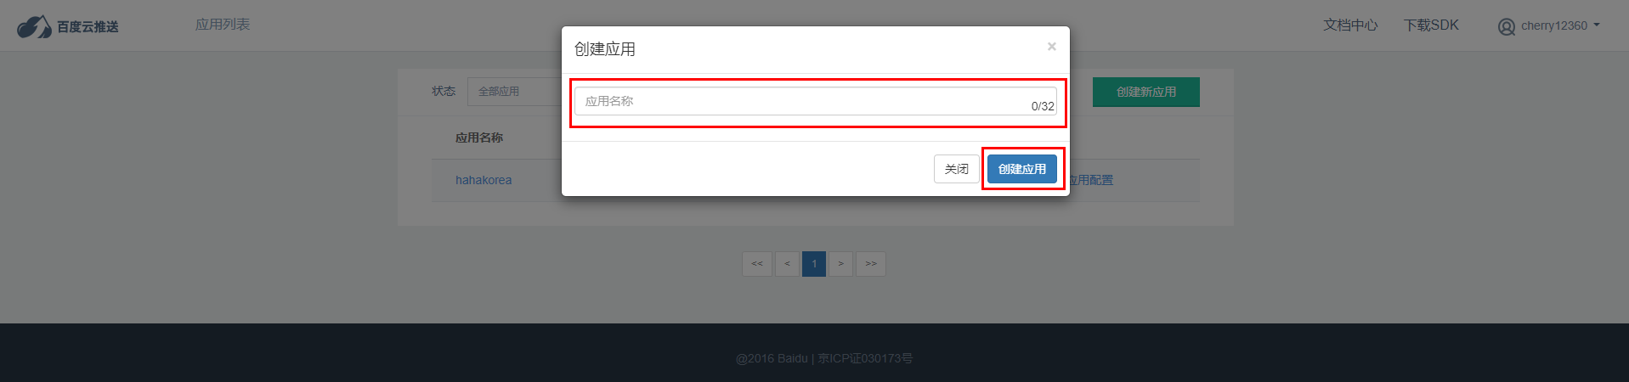Click the 应用名称 column header
Viewport: 1629px width, 382px height.
tap(479, 138)
